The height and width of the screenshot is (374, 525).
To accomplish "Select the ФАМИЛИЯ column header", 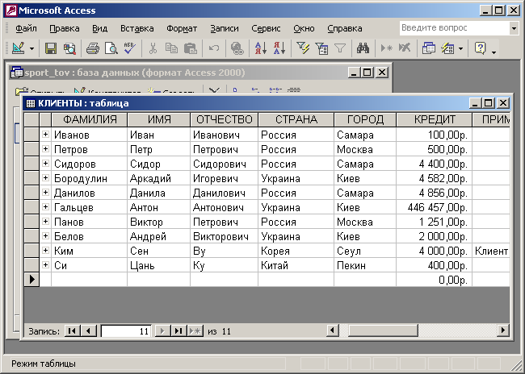I will 89,119.
